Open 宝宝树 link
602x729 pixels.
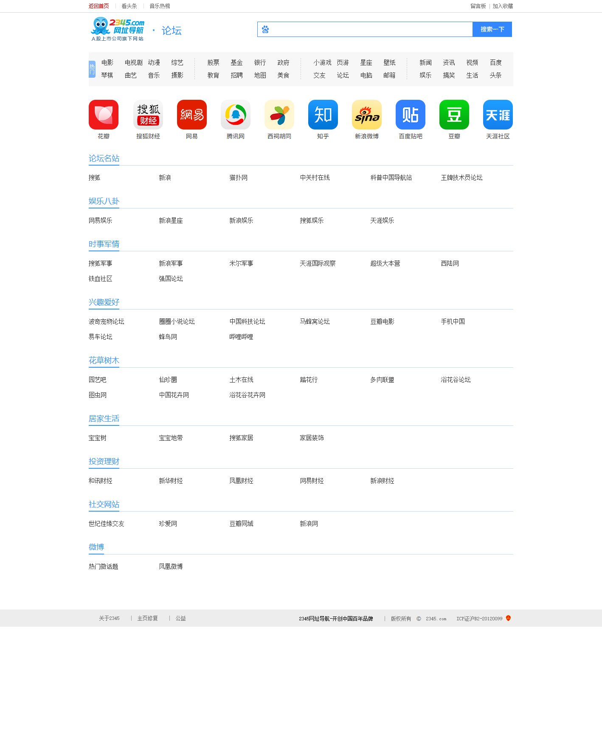pos(98,438)
